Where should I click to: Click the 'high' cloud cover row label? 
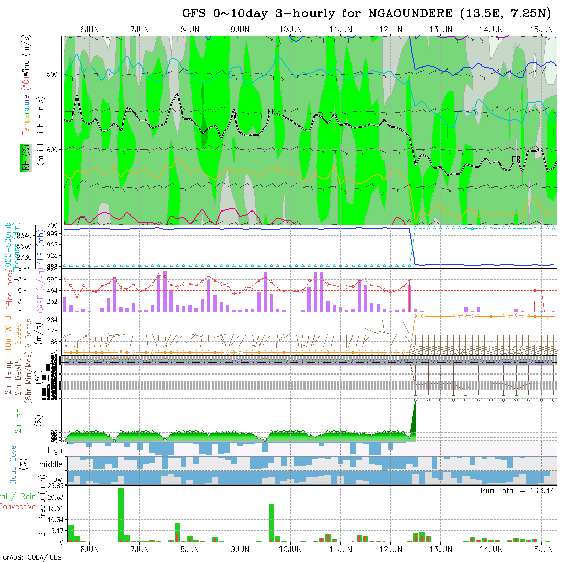[54, 450]
